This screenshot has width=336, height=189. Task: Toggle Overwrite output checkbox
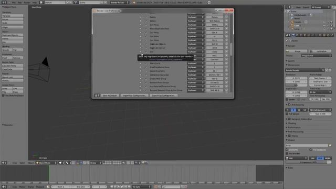(x=287, y=150)
